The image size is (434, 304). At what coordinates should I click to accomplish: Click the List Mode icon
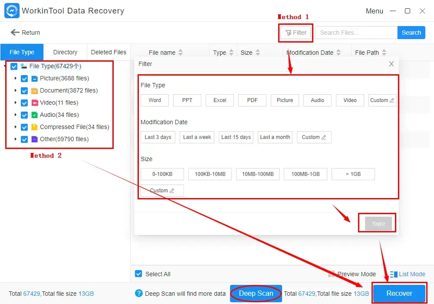(394, 274)
